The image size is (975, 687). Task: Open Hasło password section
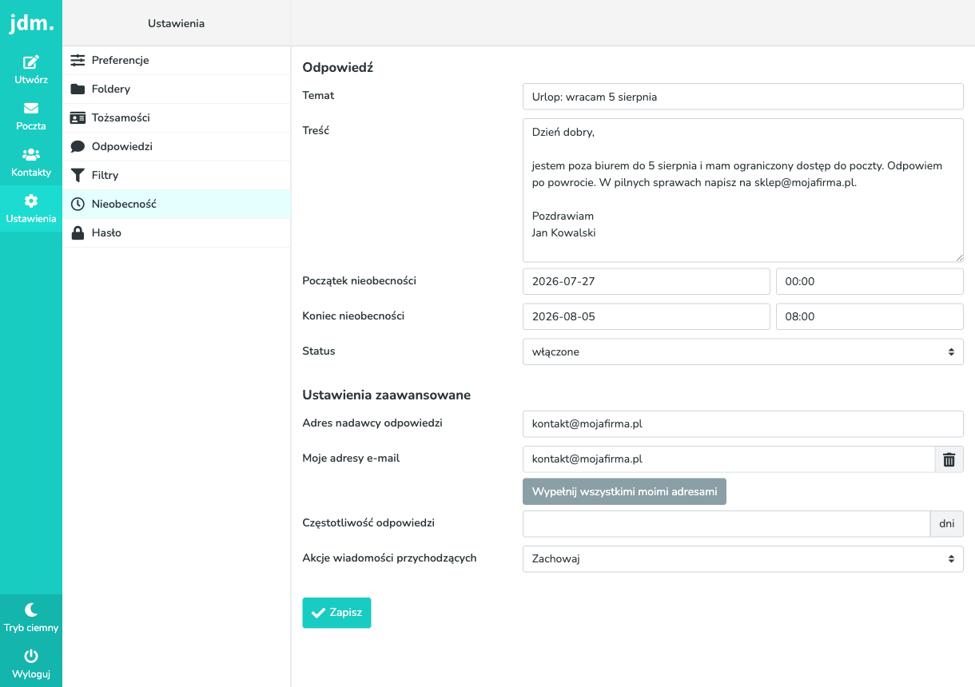[177, 233]
